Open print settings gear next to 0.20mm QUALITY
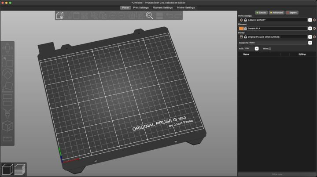Screen dimensions: 317x177 pos(314,20)
